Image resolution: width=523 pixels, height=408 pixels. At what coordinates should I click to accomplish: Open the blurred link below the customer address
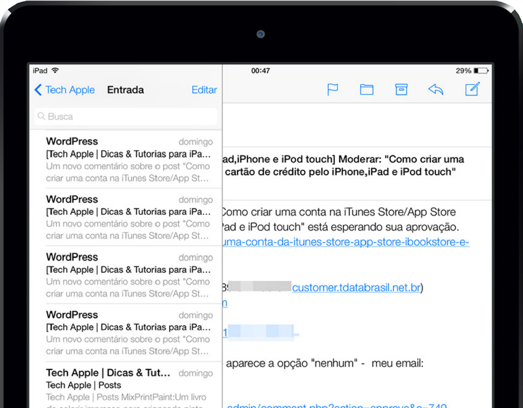261,332
